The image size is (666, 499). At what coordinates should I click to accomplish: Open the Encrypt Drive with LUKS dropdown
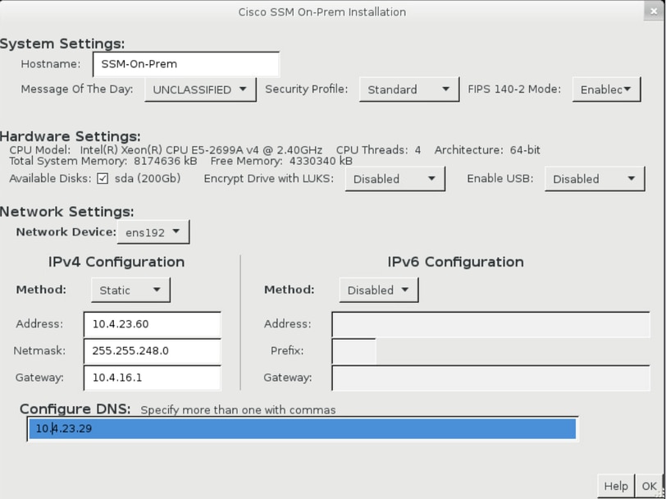395,179
